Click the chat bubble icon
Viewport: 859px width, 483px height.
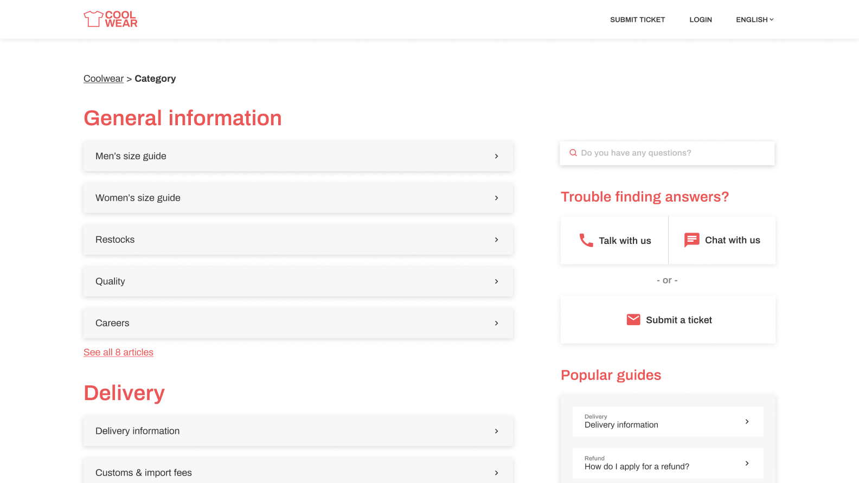691,240
